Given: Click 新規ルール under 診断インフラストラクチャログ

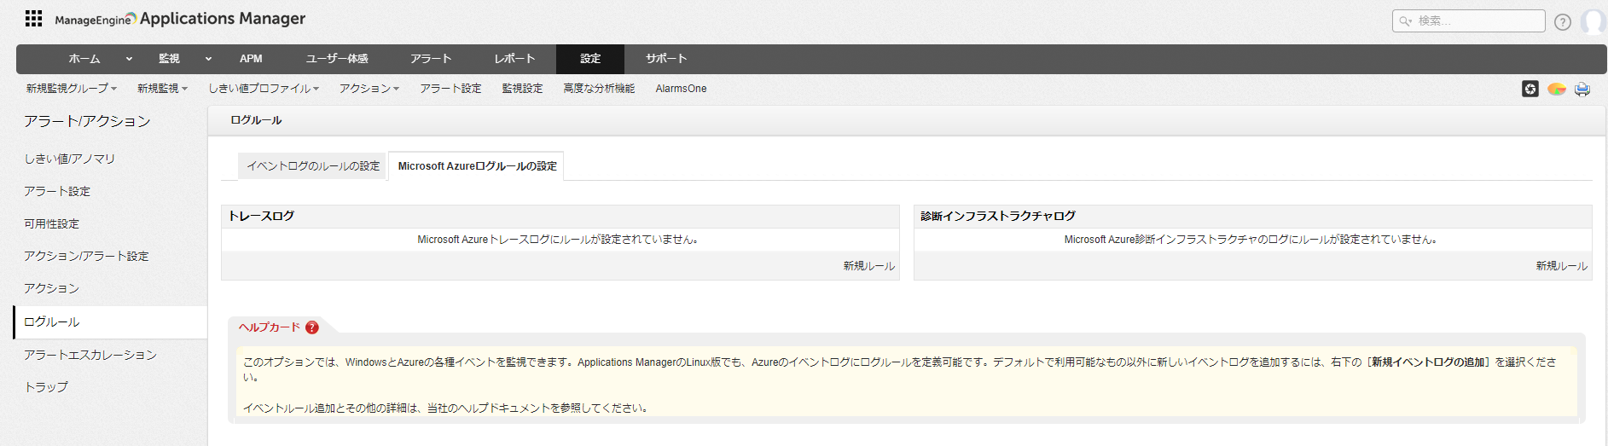Looking at the screenshot, I should coord(1561,266).
